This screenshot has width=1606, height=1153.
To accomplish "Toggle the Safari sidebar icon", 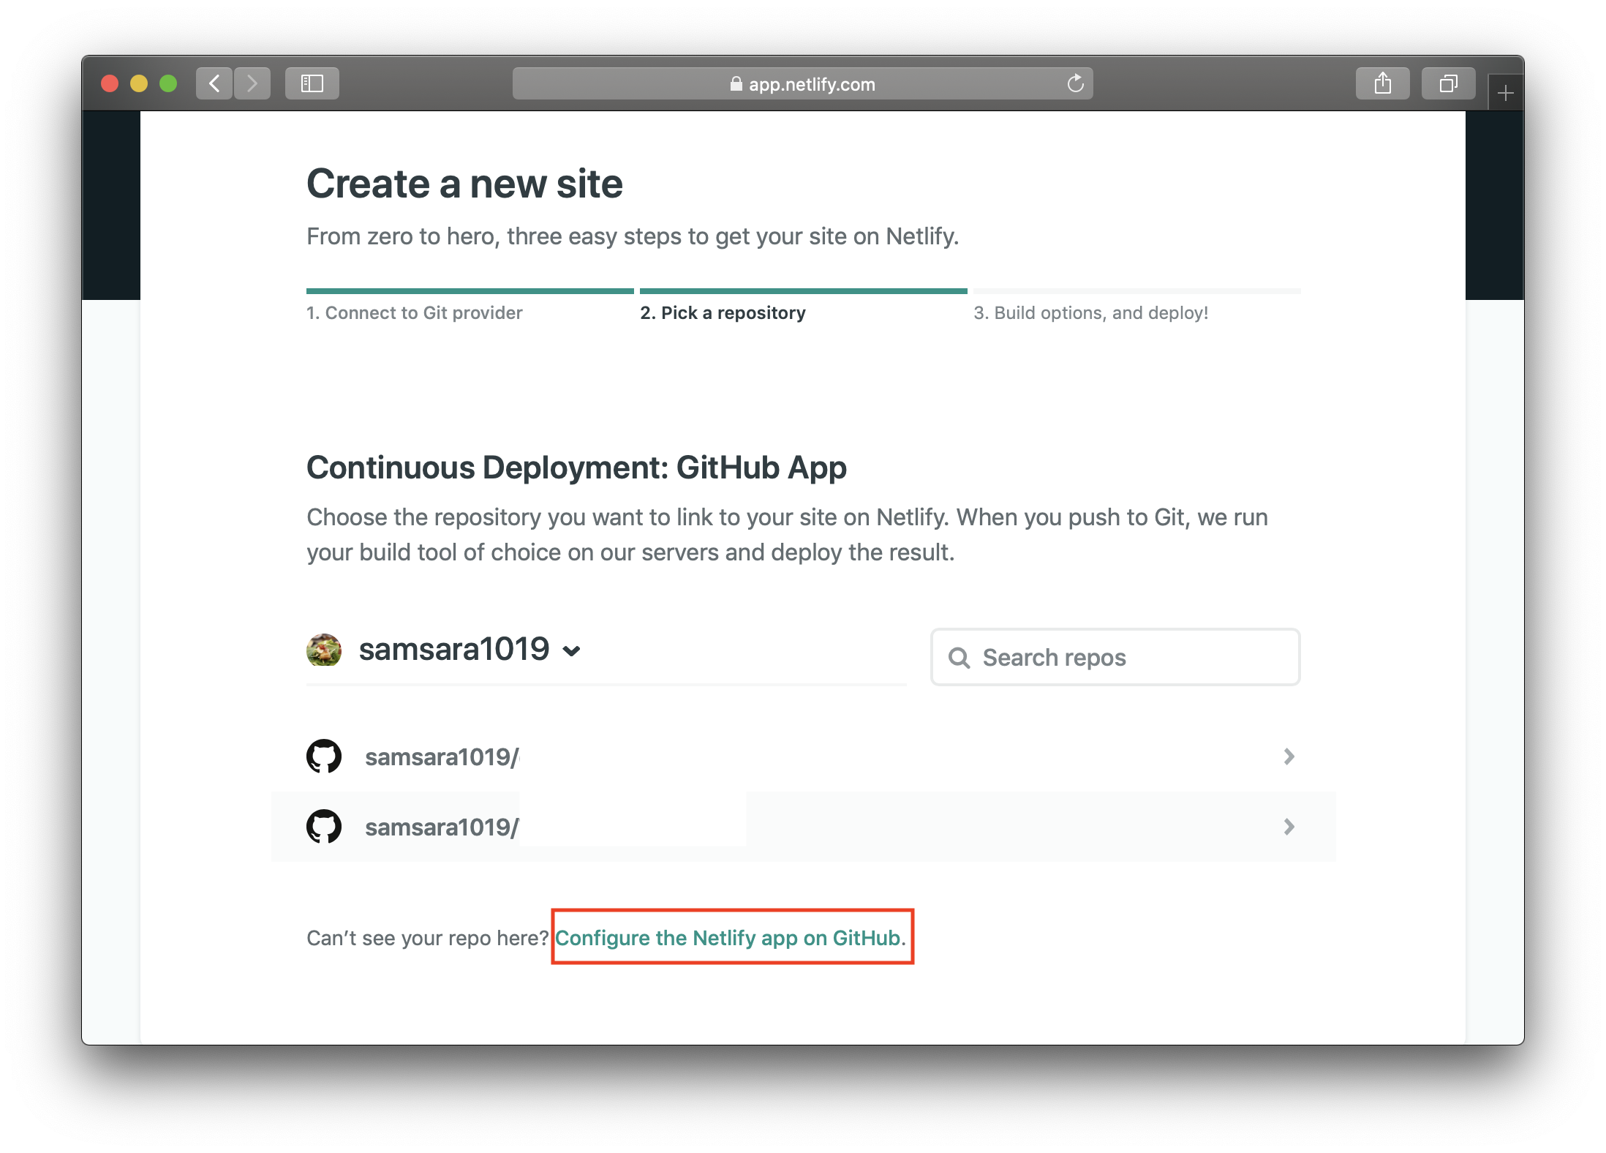I will pos(312,83).
